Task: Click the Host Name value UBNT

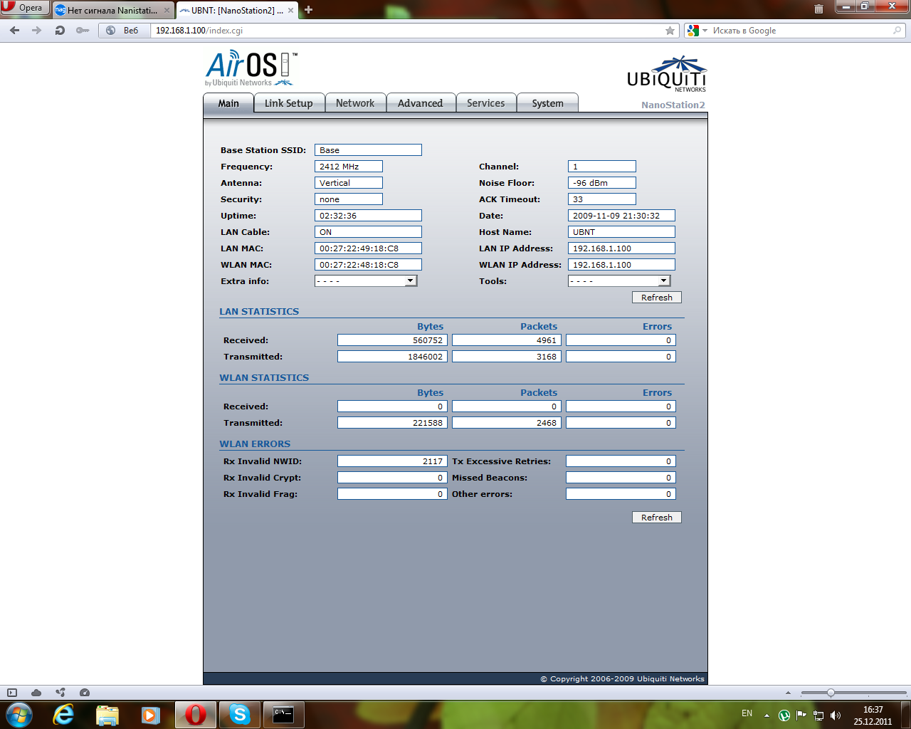Action: click(x=621, y=232)
